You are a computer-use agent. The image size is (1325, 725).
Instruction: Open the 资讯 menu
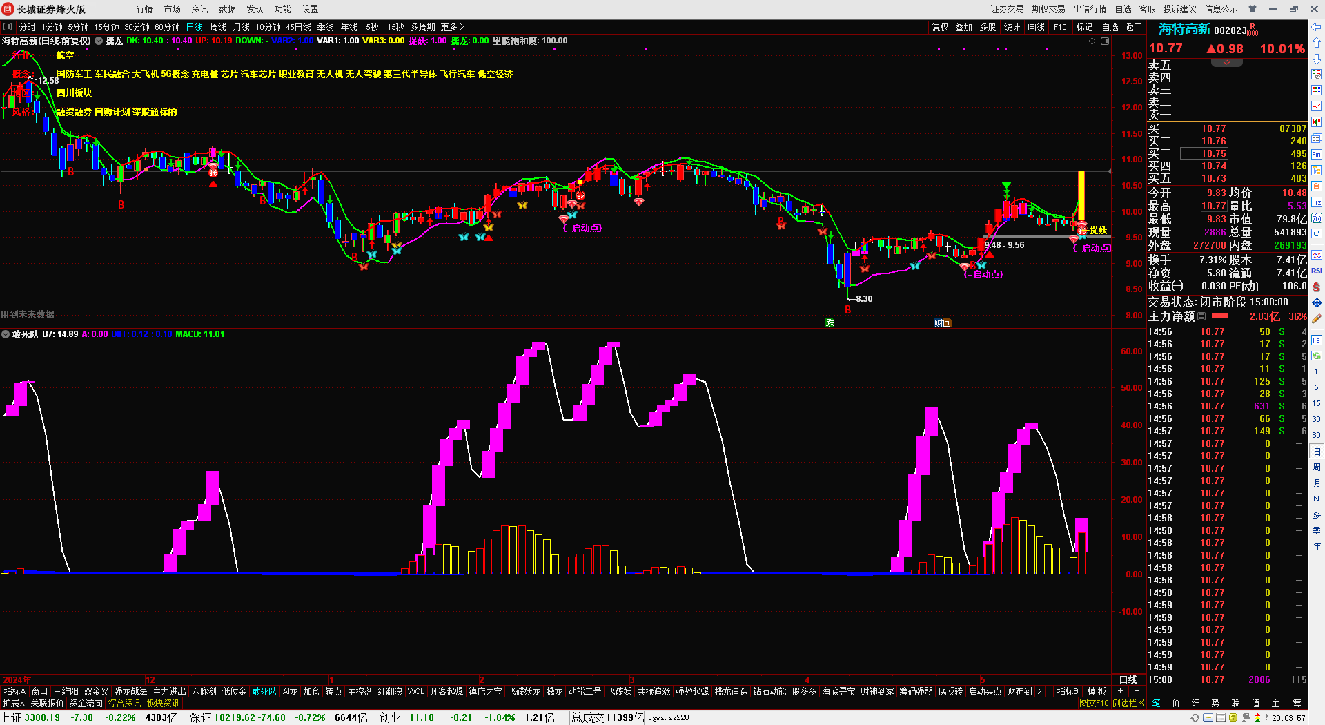tap(199, 9)
